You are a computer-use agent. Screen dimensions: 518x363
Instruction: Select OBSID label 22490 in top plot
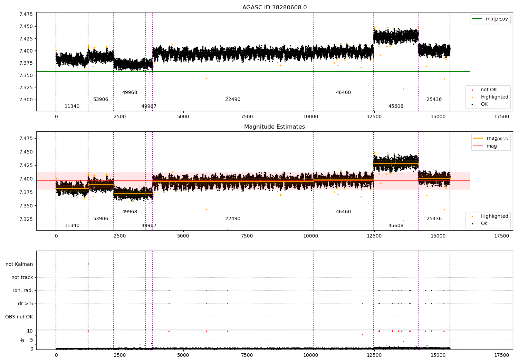pyautogui.click(x=233, y=100)
